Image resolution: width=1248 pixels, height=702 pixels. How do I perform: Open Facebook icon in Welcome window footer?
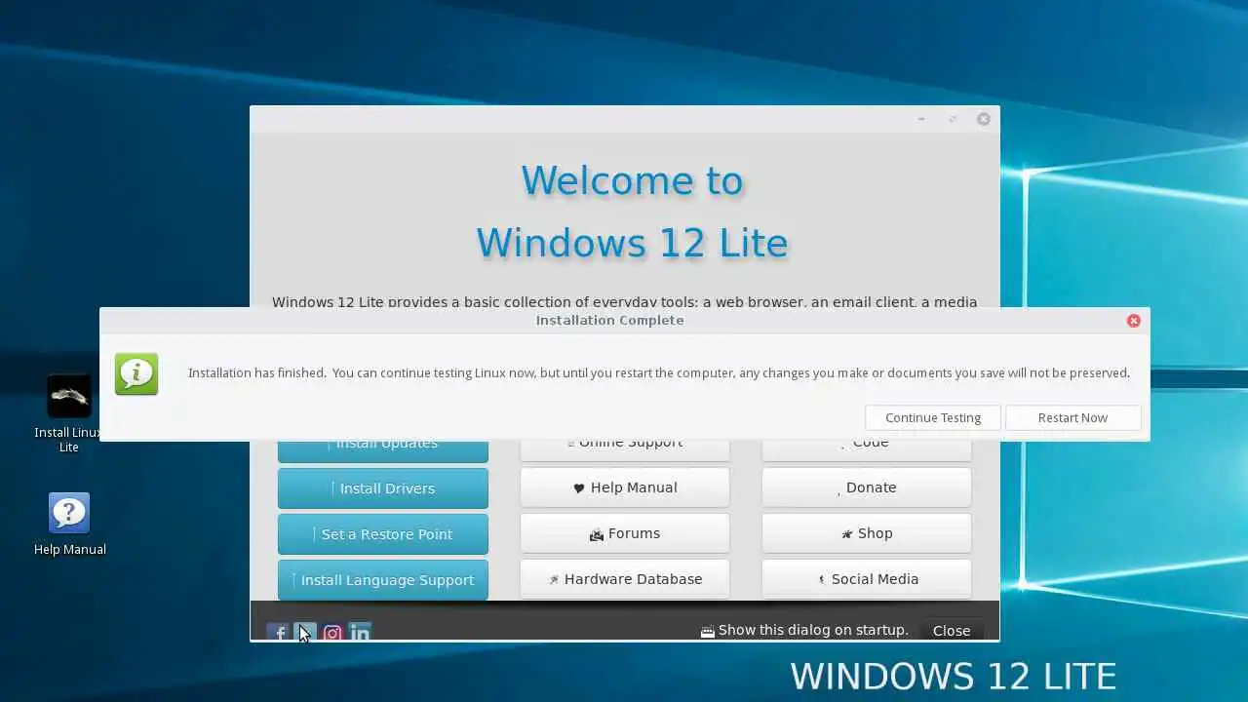(278, 633)
